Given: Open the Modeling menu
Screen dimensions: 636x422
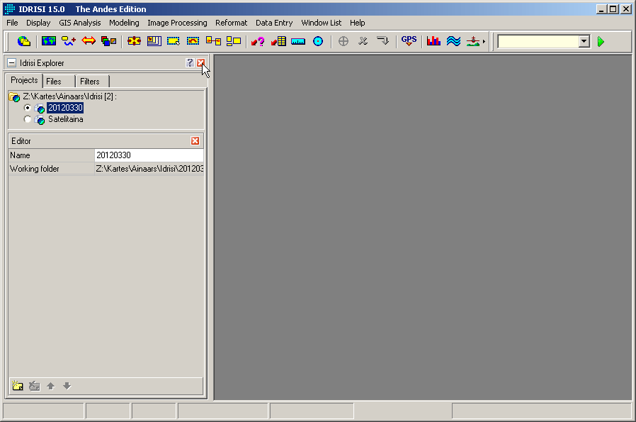Looking at the screenshot, I should [124, 23].
